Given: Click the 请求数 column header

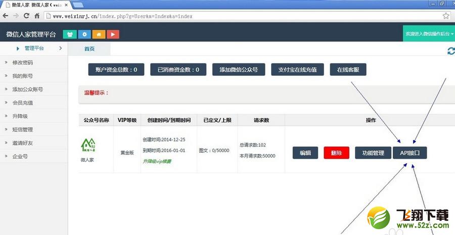Looking at the screenshot, I should (x=261, y=120).
